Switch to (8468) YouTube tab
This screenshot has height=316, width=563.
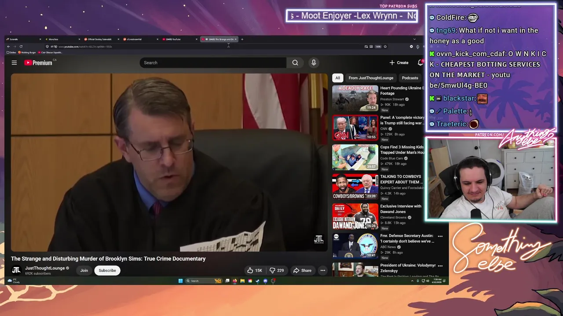coord(179,39)
